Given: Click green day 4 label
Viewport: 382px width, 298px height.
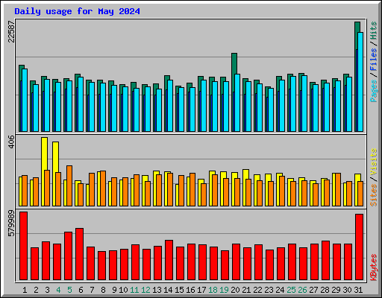Looking at the screenshot, I should click(x=58, y=290).
